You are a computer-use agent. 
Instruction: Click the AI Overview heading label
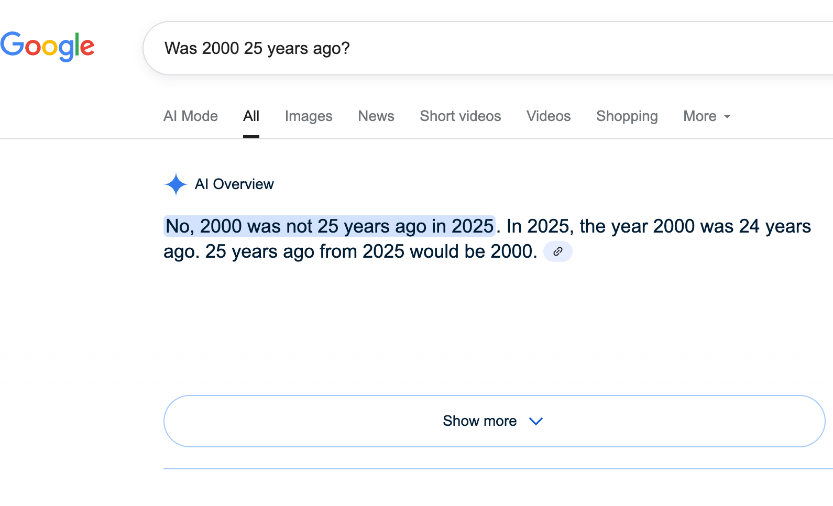(234, 184)
